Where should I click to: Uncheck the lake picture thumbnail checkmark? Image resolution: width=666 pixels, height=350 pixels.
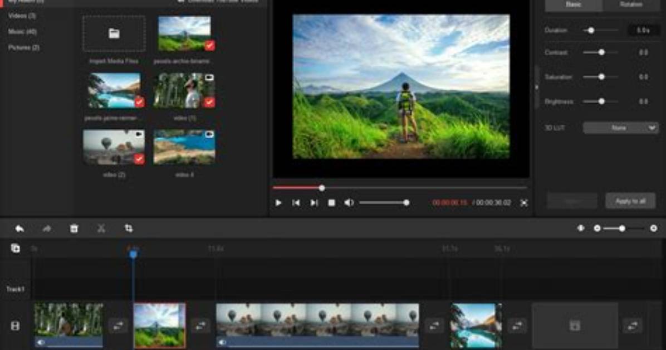139,102
